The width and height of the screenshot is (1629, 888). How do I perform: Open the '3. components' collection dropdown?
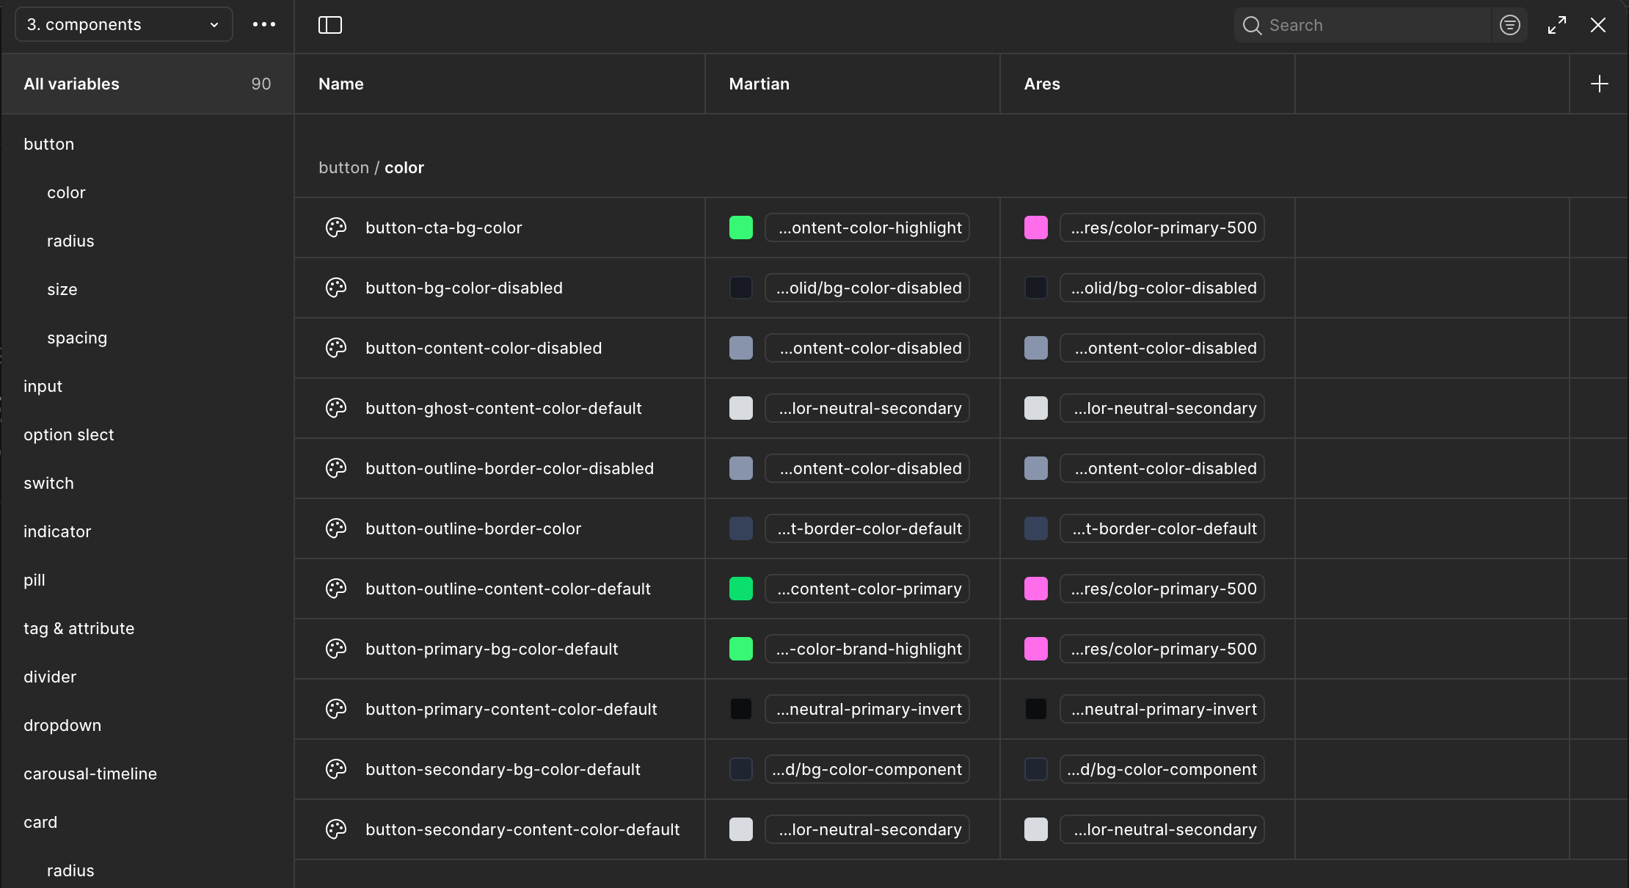click(123, 24)
